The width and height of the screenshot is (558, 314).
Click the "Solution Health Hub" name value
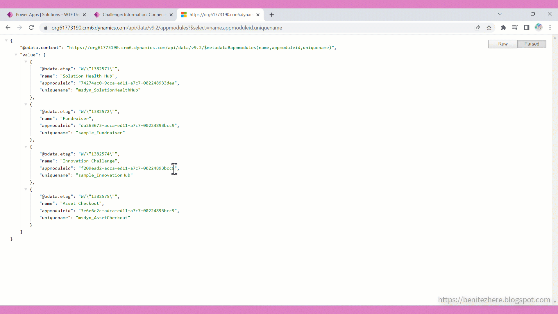(87, 76)
